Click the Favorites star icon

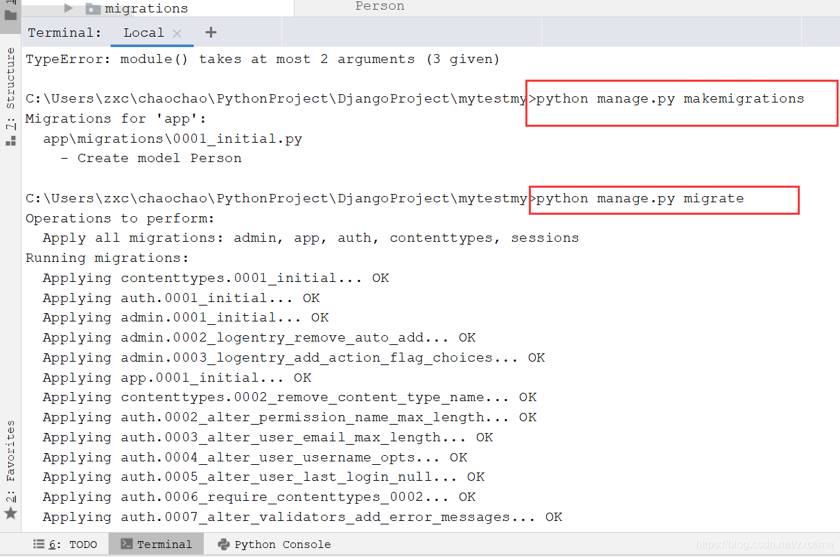pos(10,513)
